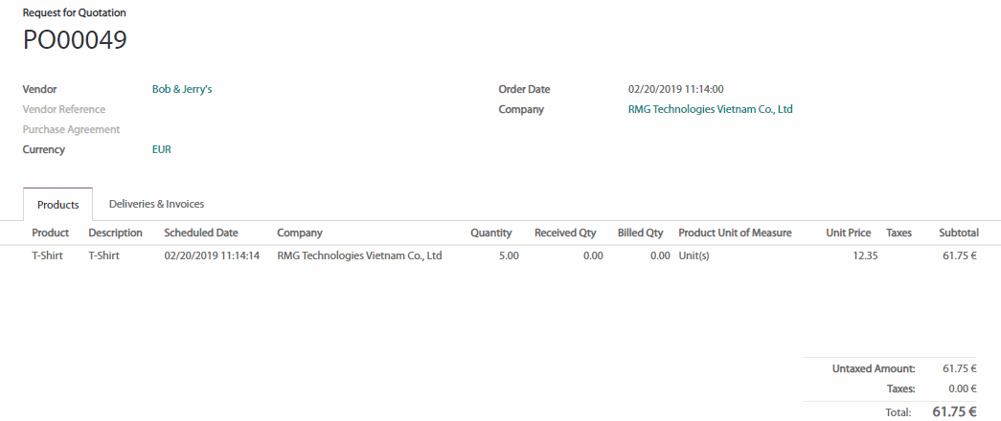Click the Product Unit of Measure header
This screenshot has width=1001, height=421.
(735, 233)
